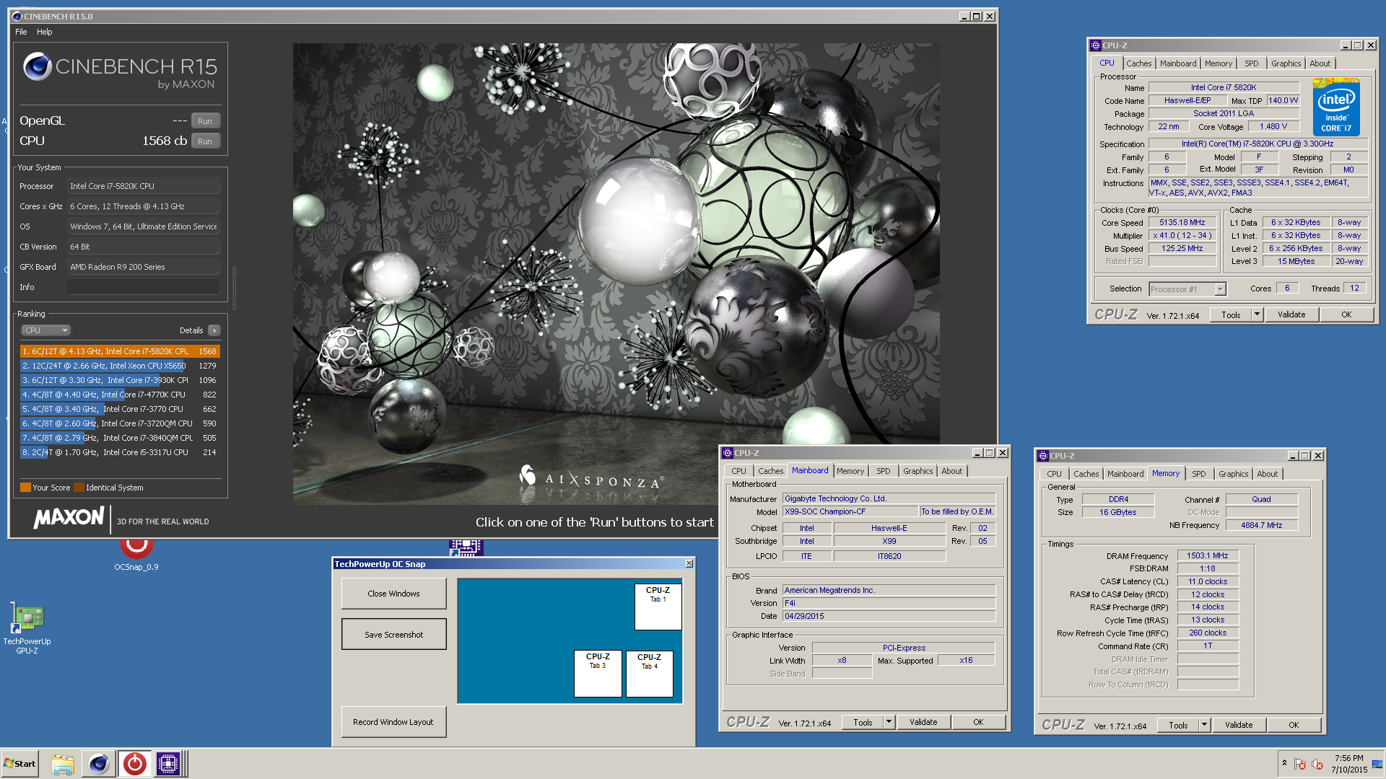Click the MAXON logo in Cinebench
Viewport: 1386px width, 779px height.
[x=69, y=518]
